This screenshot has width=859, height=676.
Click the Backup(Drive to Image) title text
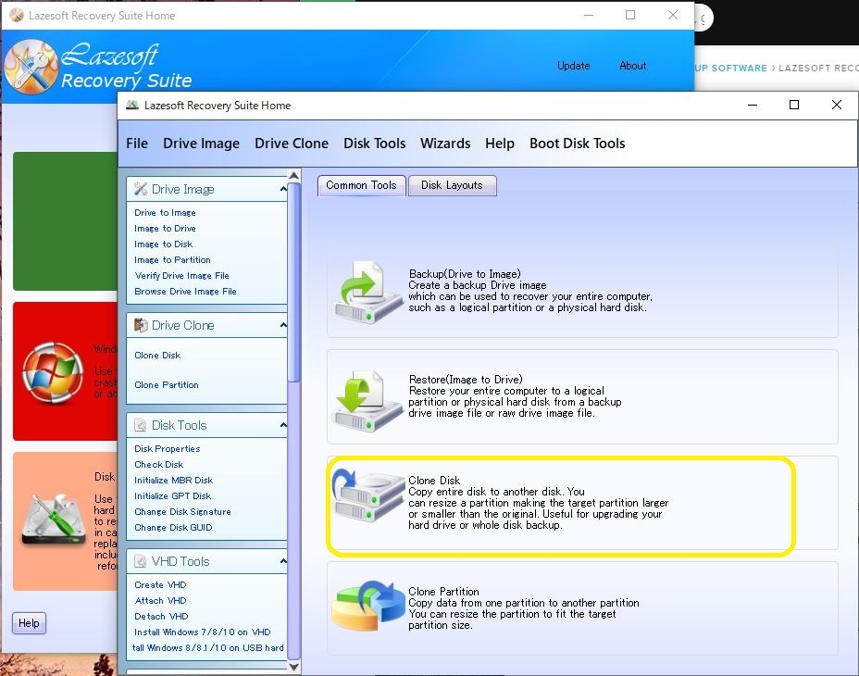click(465, 273)
